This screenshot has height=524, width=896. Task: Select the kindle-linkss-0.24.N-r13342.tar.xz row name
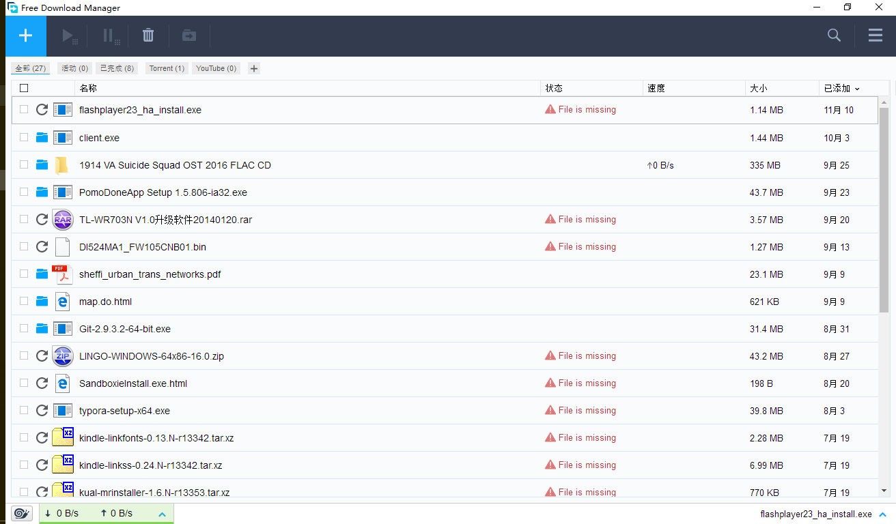tap(150, 465)
